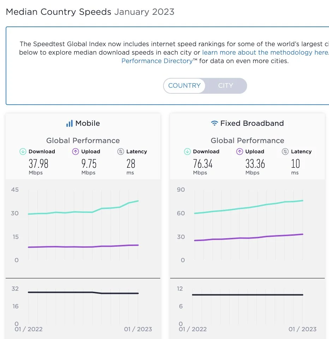Click the Mobile latency dark line
Screen dimensions: 329x339
(71, 292)
